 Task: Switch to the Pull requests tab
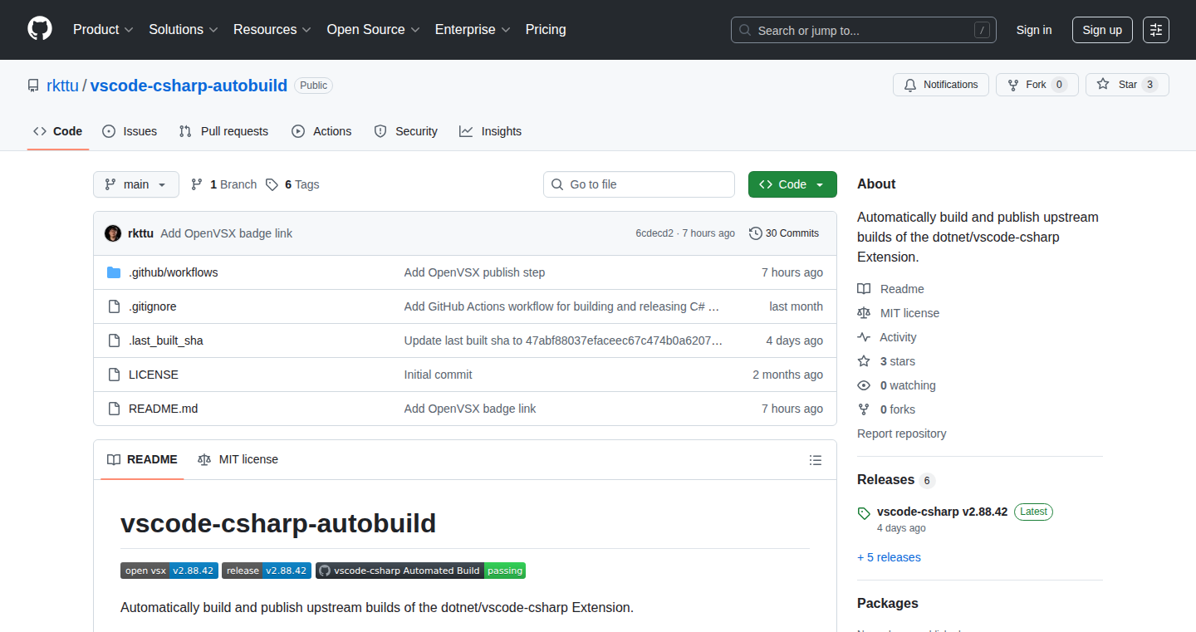point(223,131)
